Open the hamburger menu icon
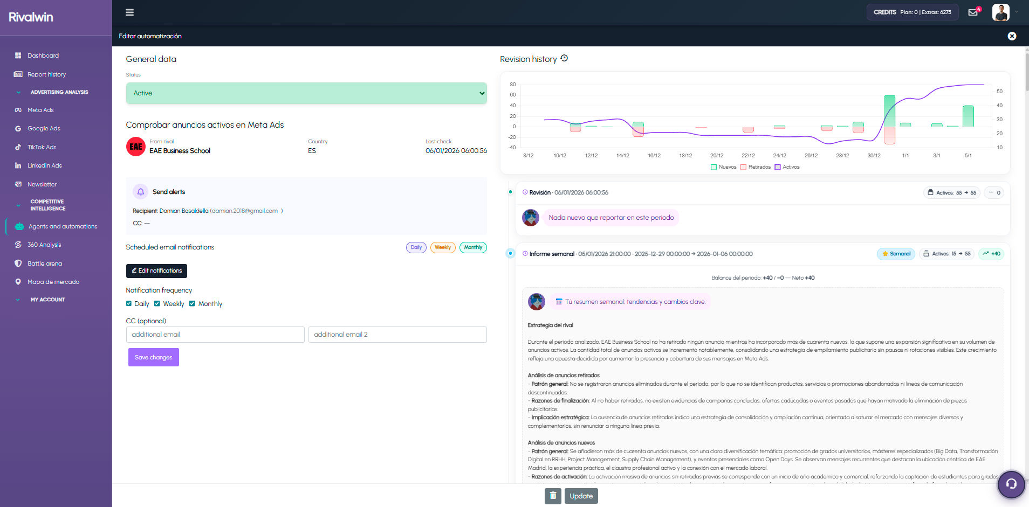This screenshot has width=1029, height=507. tap(129, 12)
